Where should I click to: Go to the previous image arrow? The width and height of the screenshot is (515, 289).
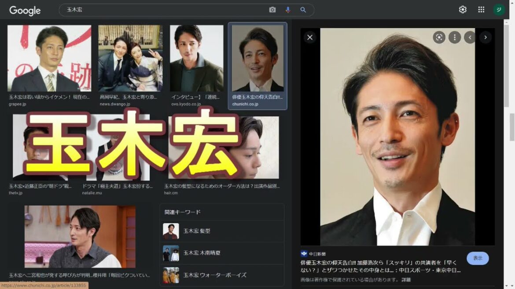coord(470,37)
